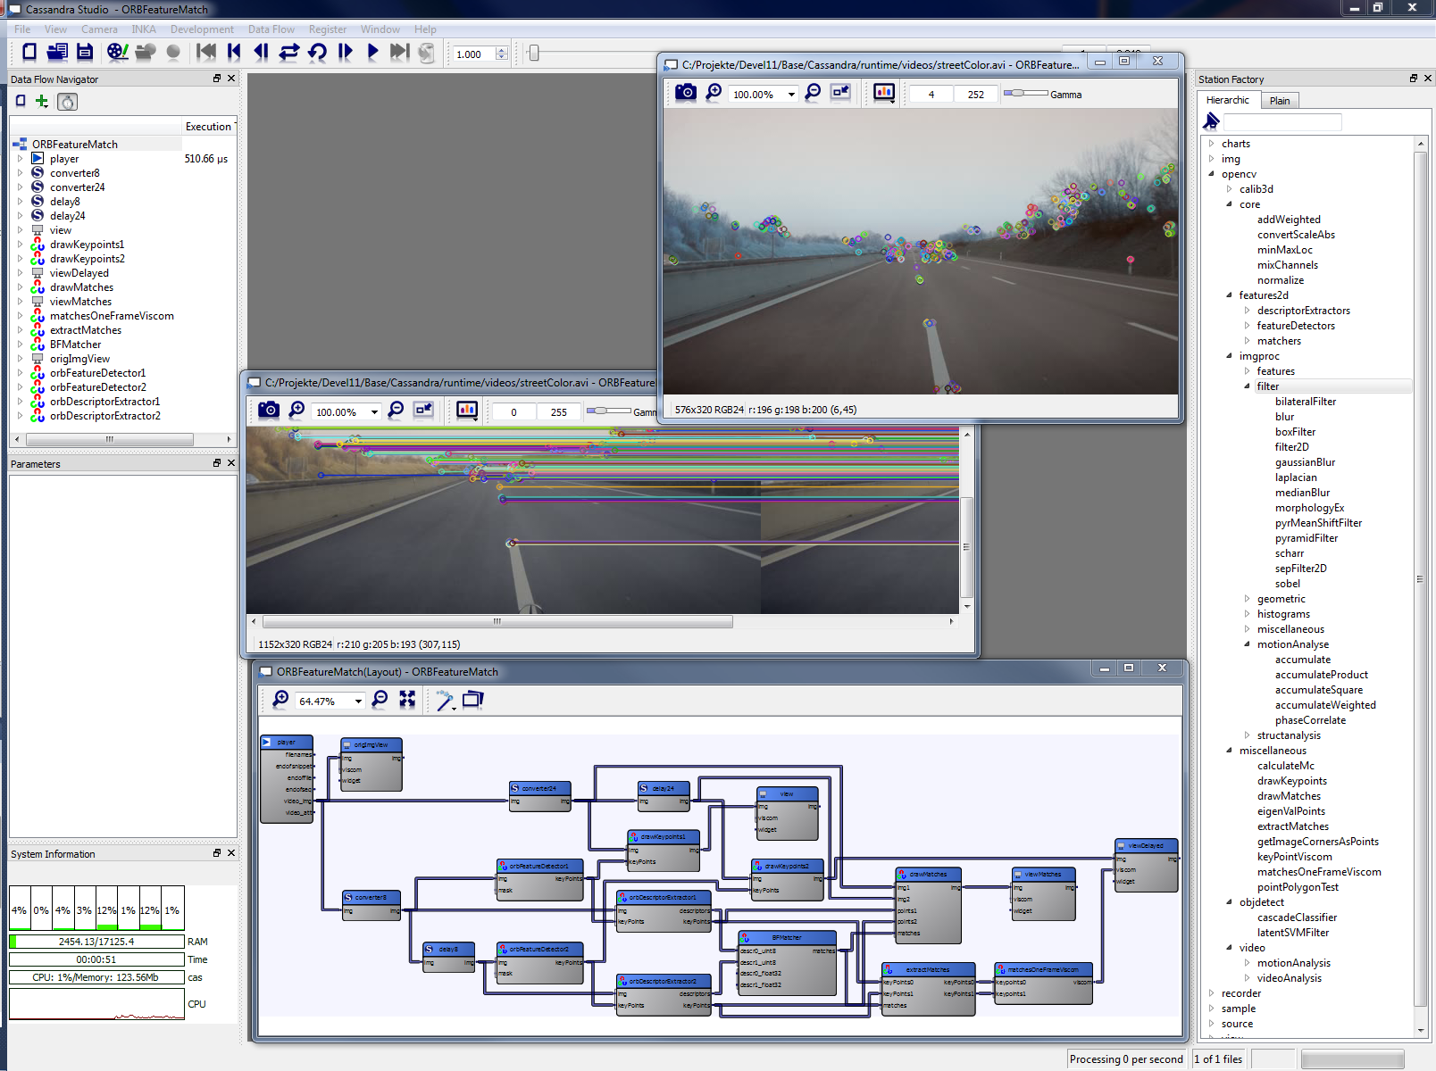This screenshot has height=1071, width=1436.
Task: Click the player entry showing 510.66 µs
Action: [x=63, y=158]
